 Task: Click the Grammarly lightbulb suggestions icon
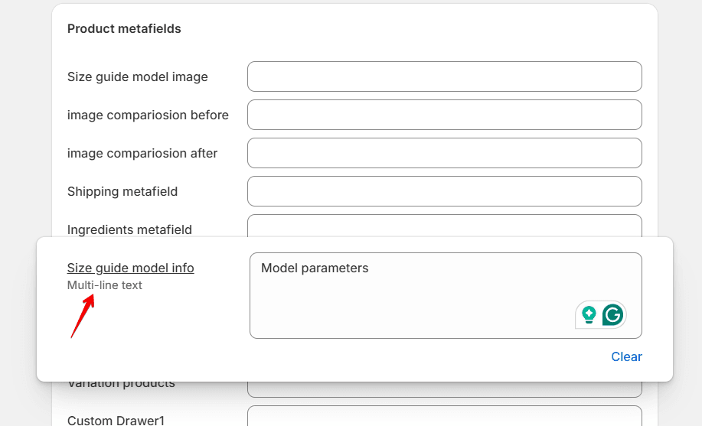(589, 314)
